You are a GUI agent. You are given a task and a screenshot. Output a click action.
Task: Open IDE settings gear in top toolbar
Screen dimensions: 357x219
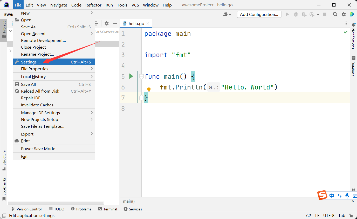(344, 15)
